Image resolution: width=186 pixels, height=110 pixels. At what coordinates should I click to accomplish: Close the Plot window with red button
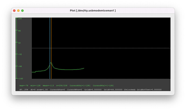(x=14, y=11)
